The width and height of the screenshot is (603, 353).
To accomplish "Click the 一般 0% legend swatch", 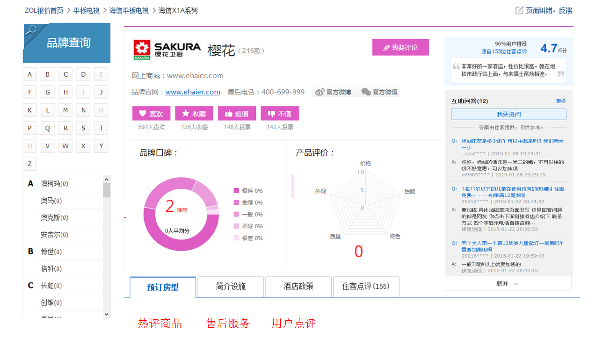I will point(236,214).
